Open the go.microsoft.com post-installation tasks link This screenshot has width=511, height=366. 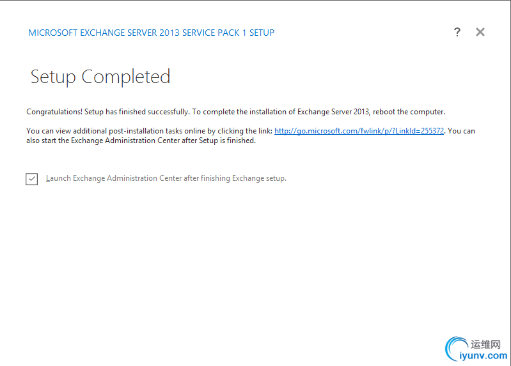(359, 131)
